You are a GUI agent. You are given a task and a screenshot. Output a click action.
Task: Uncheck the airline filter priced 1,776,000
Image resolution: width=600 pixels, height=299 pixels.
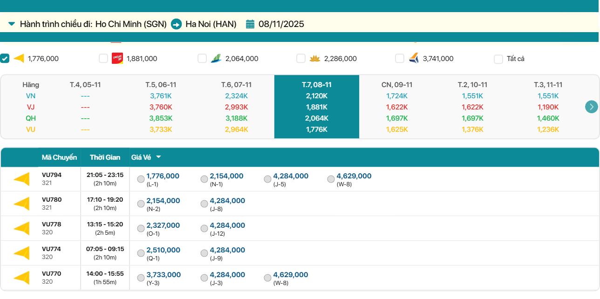coord(5,58)
